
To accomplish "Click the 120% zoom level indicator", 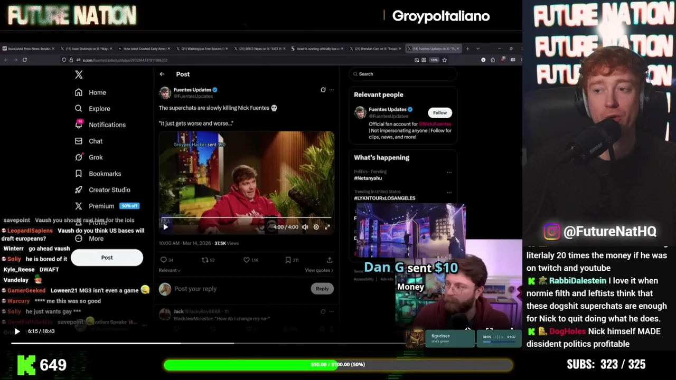I will tap(434, 60).
